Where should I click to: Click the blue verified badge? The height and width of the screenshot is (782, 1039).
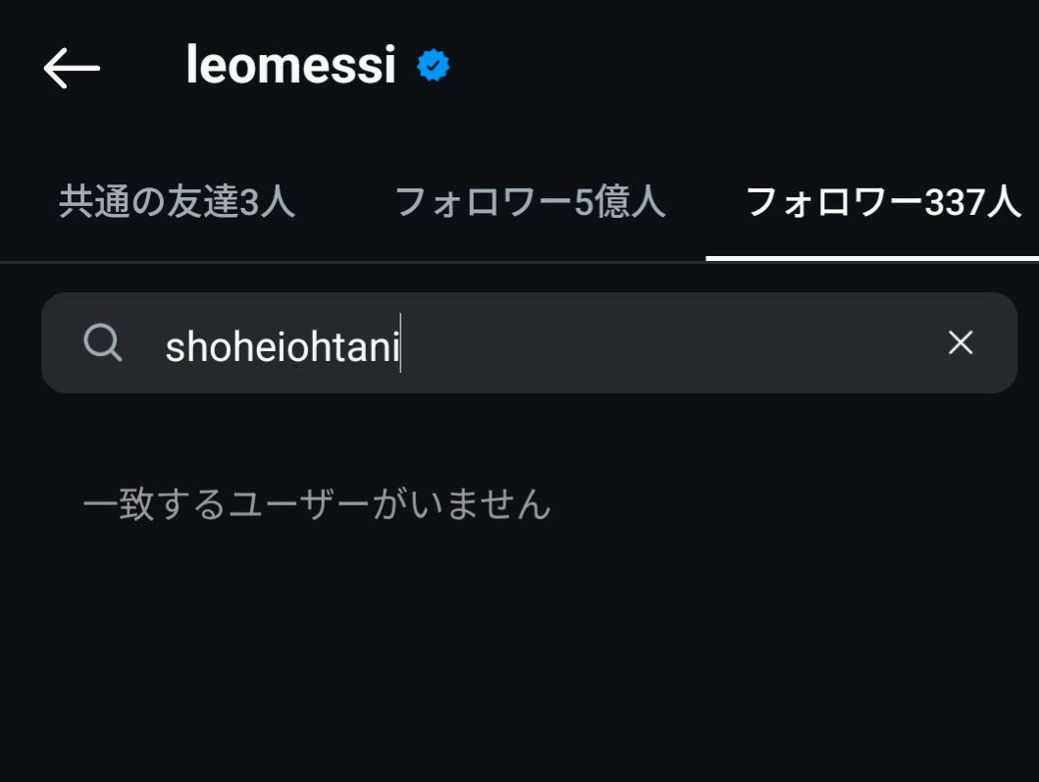(x=433, y=66)
